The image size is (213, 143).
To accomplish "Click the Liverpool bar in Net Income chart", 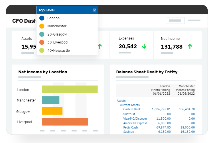I will pyautogui.click(x=65, y=122).
